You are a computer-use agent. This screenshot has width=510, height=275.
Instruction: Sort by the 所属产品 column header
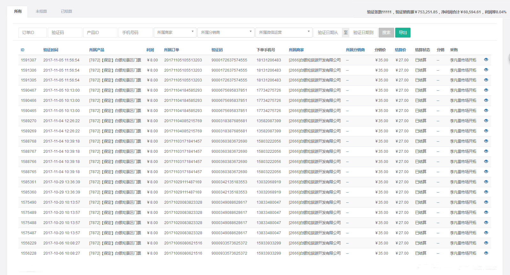pyautogui.click(x=97, y=50)
